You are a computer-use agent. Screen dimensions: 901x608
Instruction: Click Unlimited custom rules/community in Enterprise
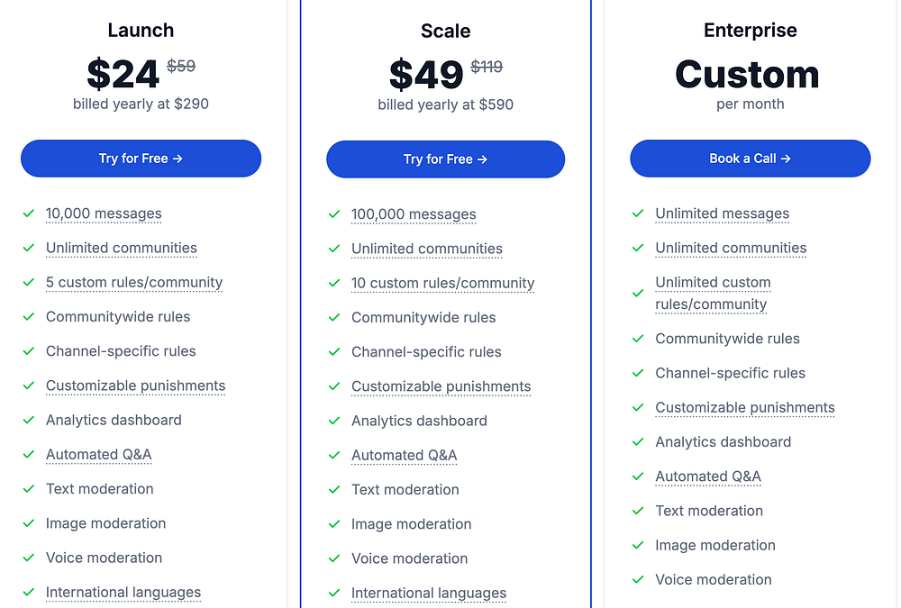point(713,293)
